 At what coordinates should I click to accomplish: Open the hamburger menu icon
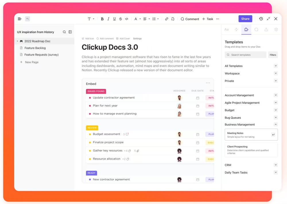(20, 19)
